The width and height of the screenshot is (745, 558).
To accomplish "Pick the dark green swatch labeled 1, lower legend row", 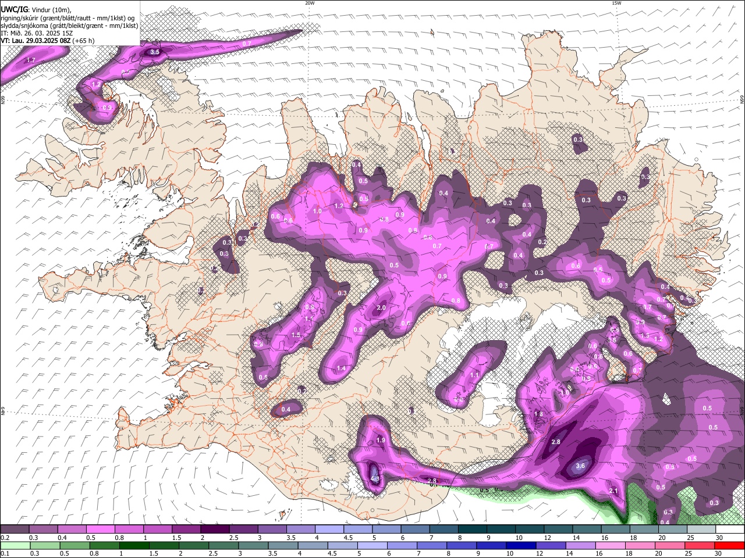I will click(134, 546).
